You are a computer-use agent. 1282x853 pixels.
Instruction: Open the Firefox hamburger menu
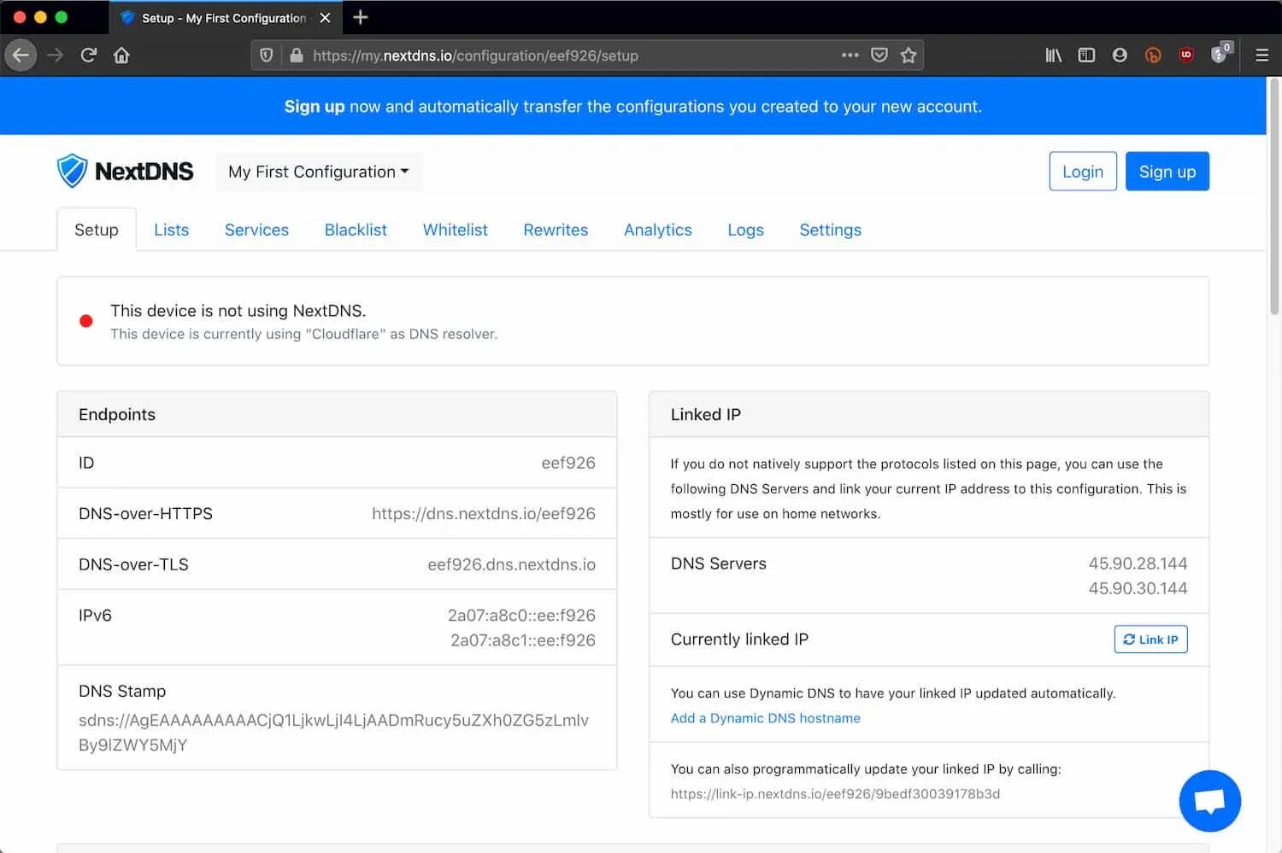pyautogui.click(x=1261, y=56)
